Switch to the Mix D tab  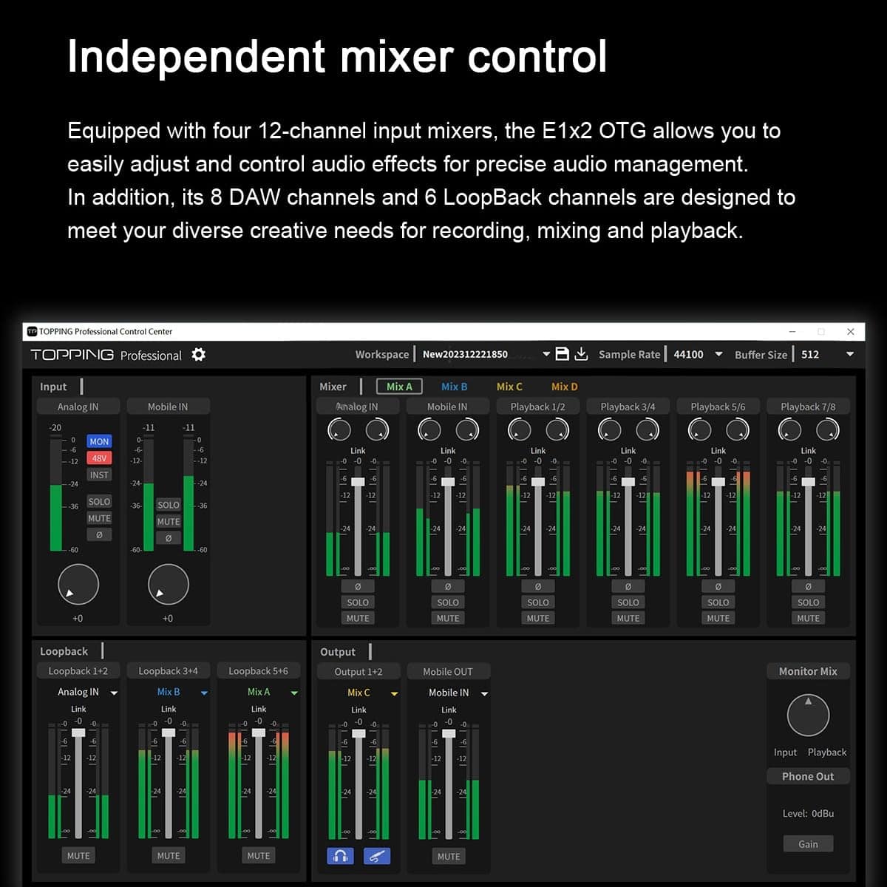tap(565, 387)
